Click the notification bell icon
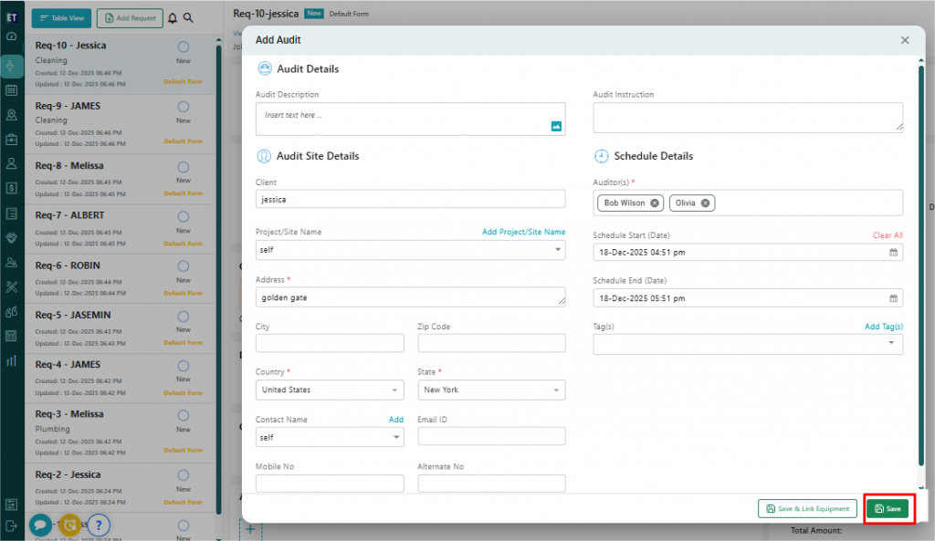Screen dimensions: 935x541 pos(173,18)
